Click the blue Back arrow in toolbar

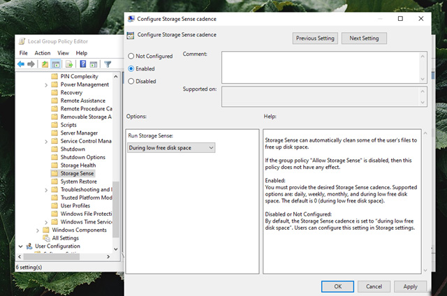pos(22,64)
